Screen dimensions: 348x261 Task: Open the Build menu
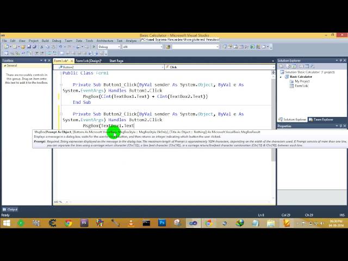click(x=45, y=41)
